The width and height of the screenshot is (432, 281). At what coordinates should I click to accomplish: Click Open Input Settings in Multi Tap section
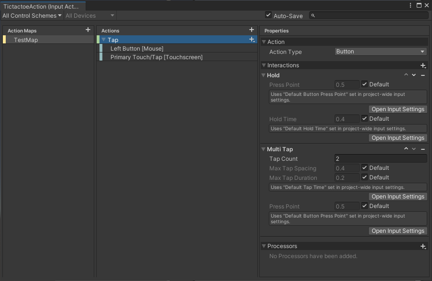398,196
